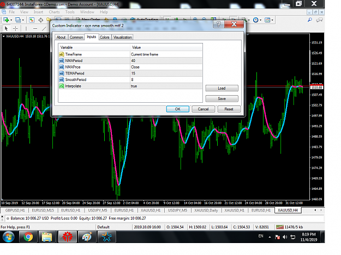Edit the TEMAPeriod value 15

tap(166, 73)
